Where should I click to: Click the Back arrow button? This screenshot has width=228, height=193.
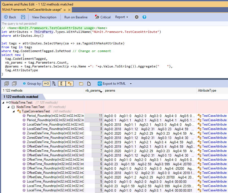(x=10, y=17)
